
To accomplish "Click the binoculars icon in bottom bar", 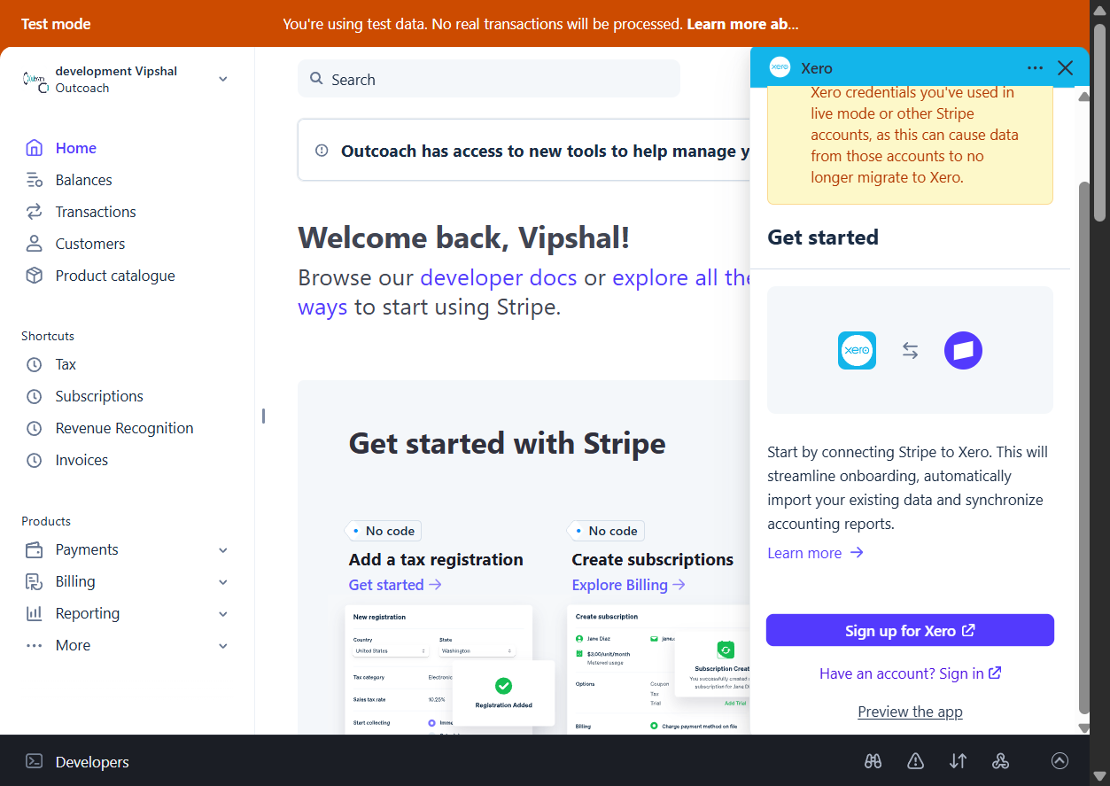I will (x=873, y=760).
